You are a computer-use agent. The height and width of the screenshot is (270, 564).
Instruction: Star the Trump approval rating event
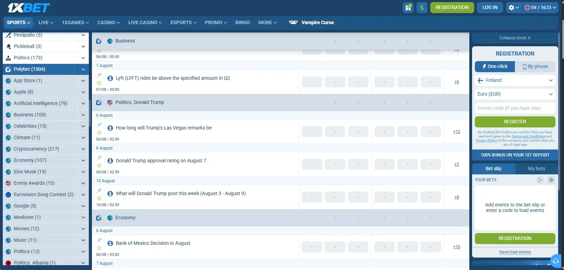99,165
